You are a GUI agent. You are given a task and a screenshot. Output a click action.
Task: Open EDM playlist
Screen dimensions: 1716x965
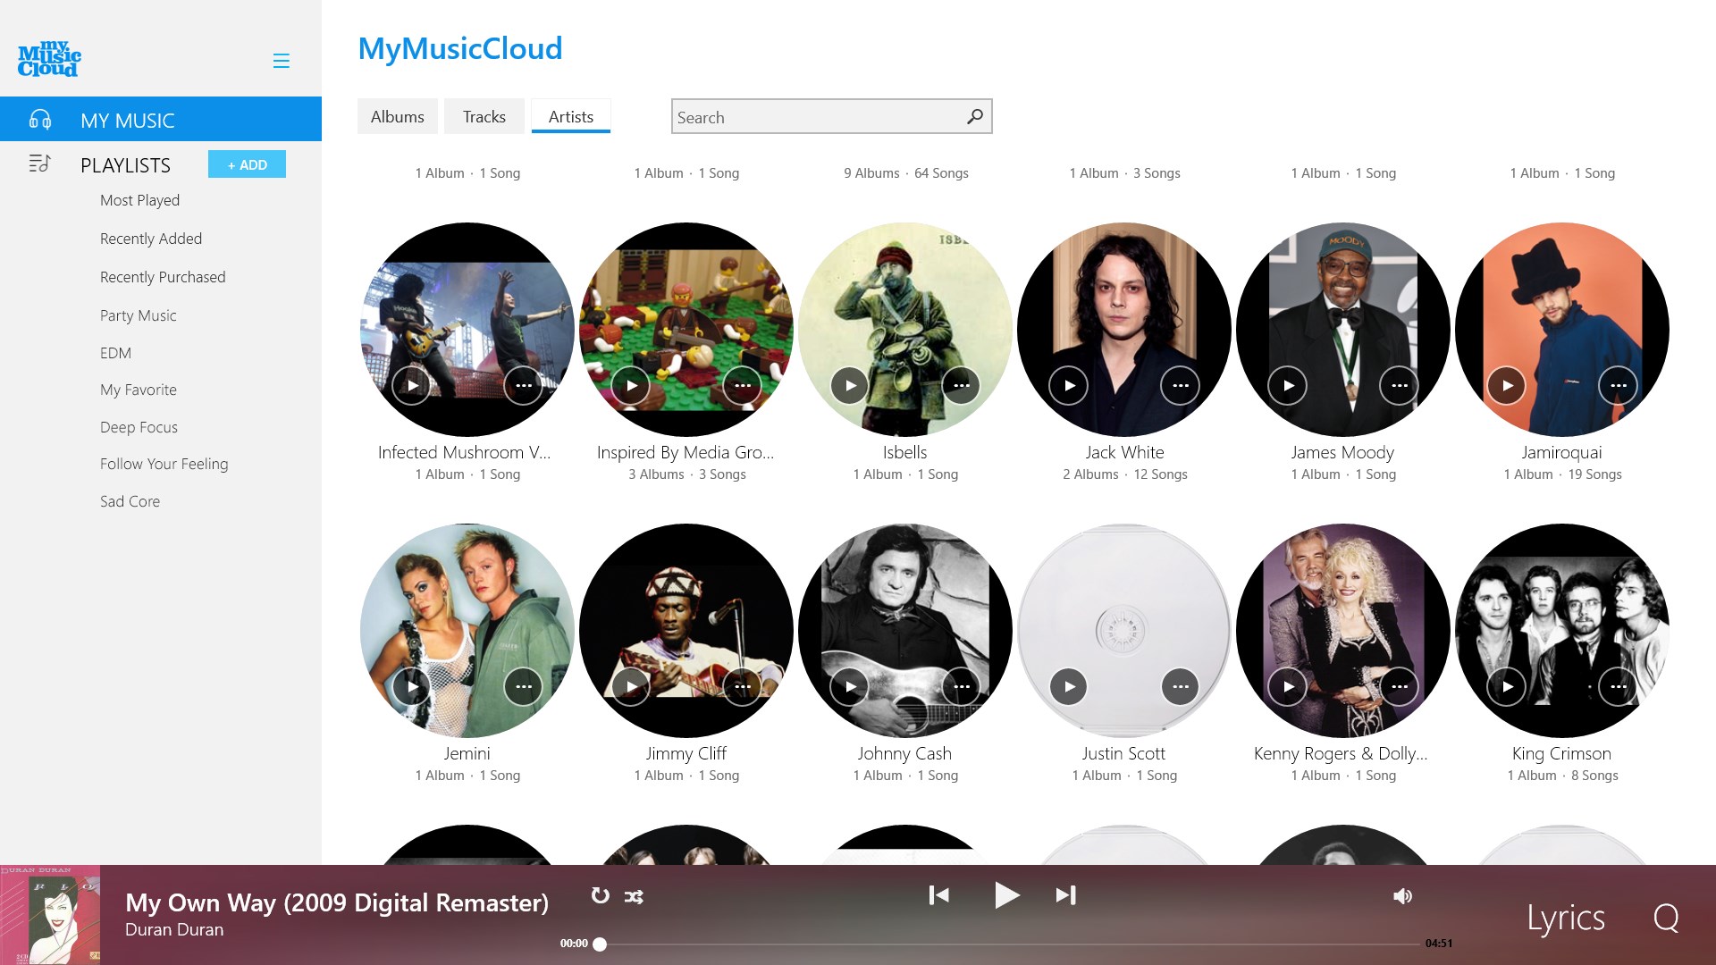(115, 353)
